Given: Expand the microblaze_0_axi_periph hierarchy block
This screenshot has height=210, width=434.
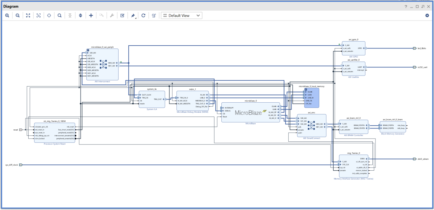Looking at the screenshot, I should pos(88,50).
